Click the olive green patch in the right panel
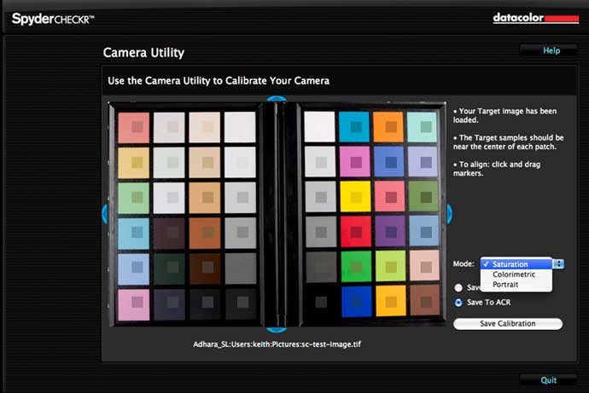This screenshot has width=589, height=393. click(x=423, y=196)
